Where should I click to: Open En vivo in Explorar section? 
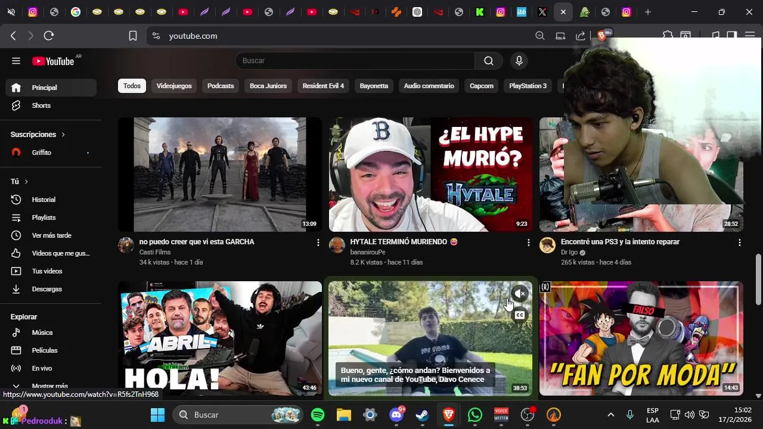click(51, 368)
